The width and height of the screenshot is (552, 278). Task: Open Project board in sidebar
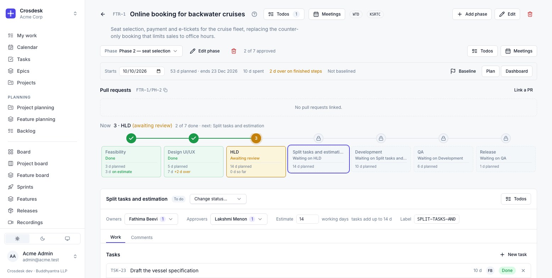(x=42, y=163)
